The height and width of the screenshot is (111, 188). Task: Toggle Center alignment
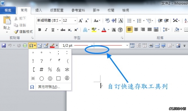tap(136, 30)
